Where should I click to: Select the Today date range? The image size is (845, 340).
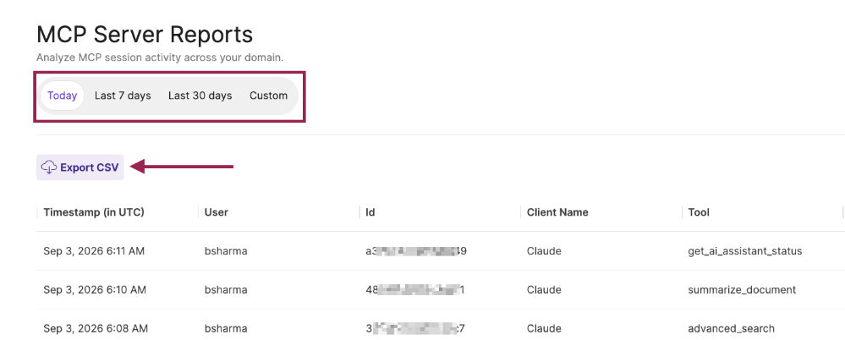coord(62,96)
